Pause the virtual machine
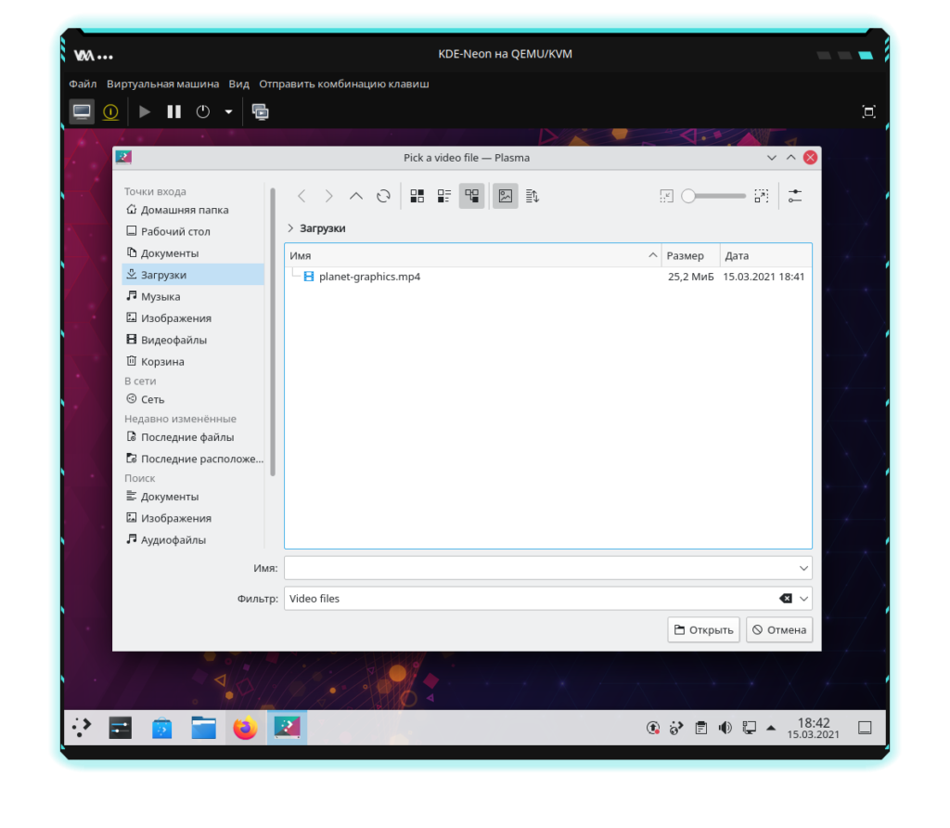The height and width of the screenshot is (828, 950). (x=173, y=111)
